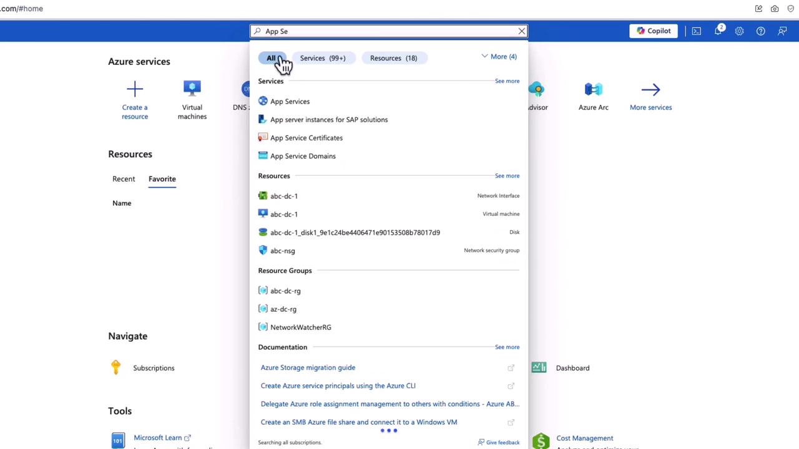Click 'Searching all subscriptions.' status text

pyautogui.click(x=290, y=443)
